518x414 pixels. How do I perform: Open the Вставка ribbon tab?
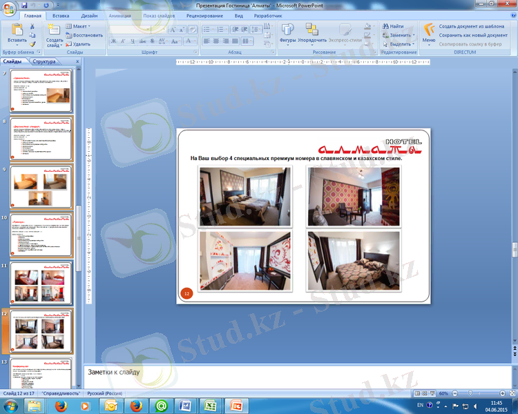click(61, 15)
